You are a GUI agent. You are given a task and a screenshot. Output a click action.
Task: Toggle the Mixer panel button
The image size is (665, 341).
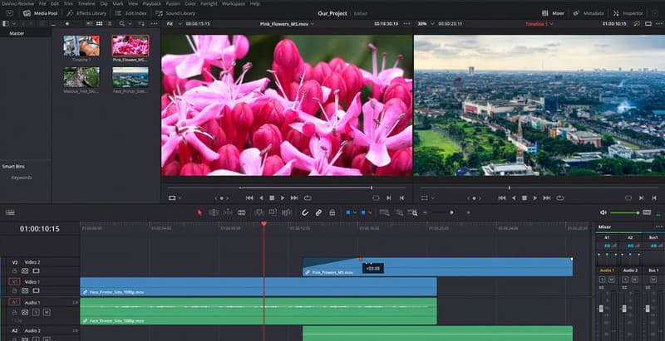click(553, 13)
